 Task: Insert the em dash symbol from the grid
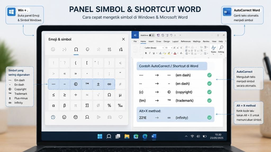[53, 84]
